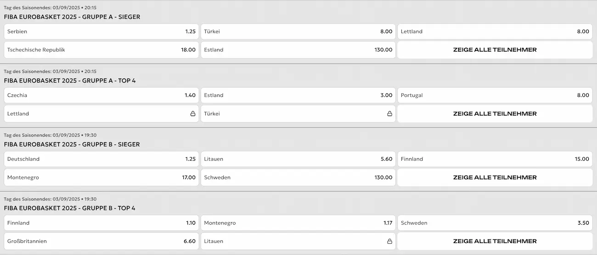Pick Deutschland at 1.25 as Gruppe B winner
The image size is (597, 255).
(101, 159)
